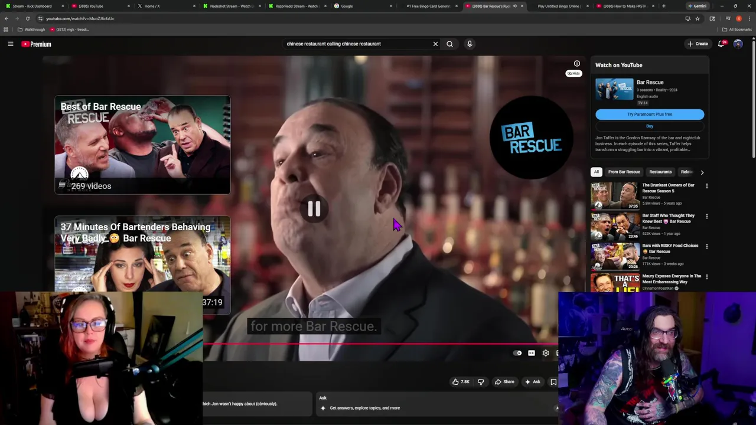Viewport: 756px width, 425px height.
Task: Toggle autoplay switch in player
Action: tap(517, 353)
